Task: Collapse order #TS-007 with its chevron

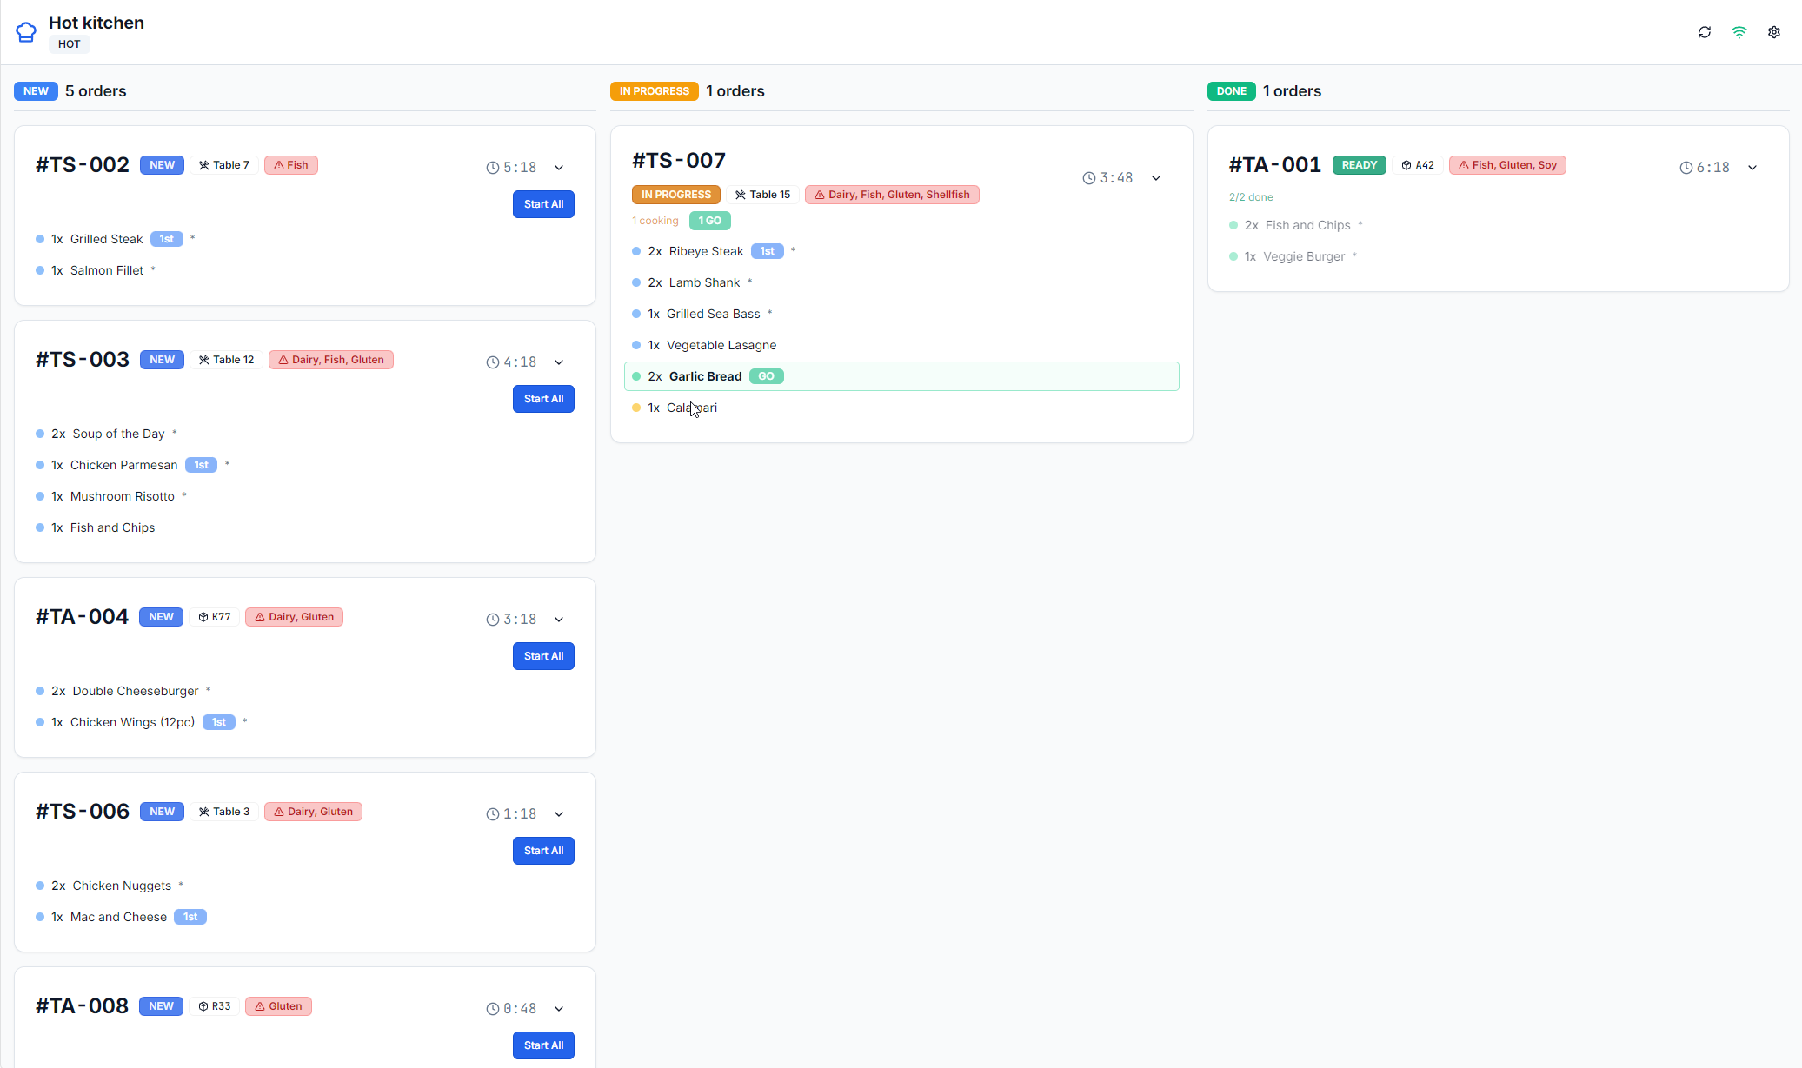Action: [1156, 177]
